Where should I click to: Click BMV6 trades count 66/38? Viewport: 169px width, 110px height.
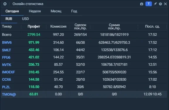[x=80, y=43]
